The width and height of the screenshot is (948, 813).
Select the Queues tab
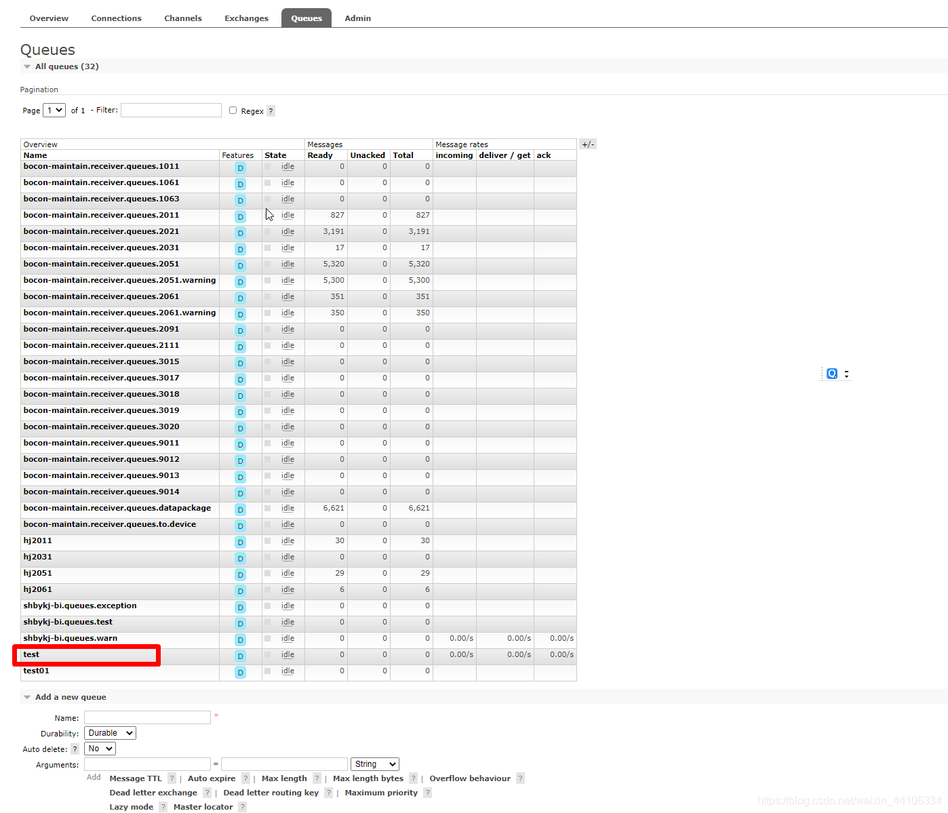click(307, 18)
